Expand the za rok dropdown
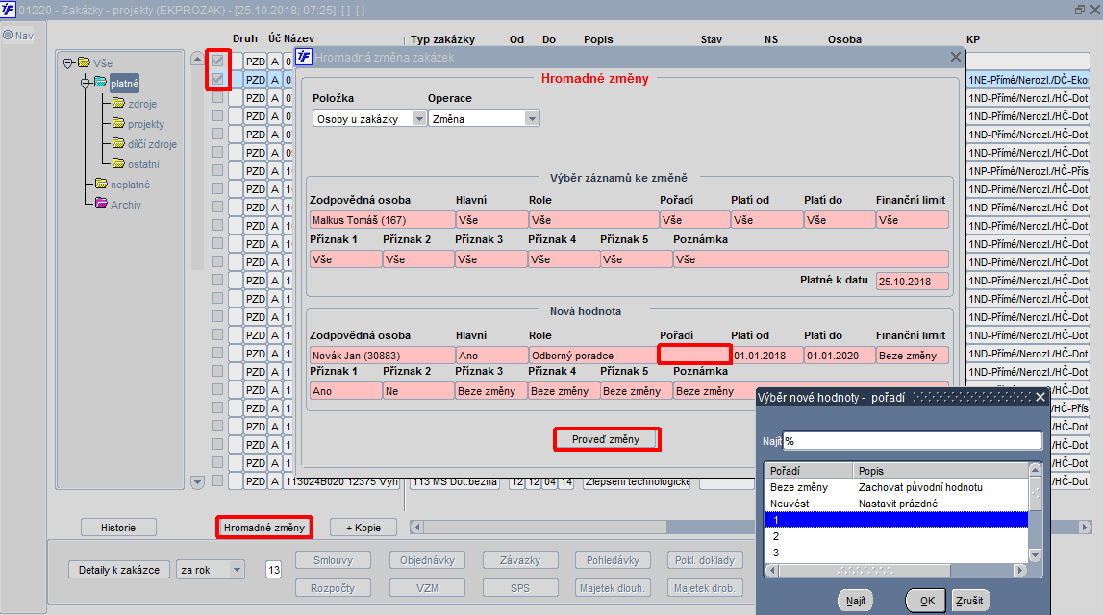Screen dimensions: 1103x615 coord(238,570)
